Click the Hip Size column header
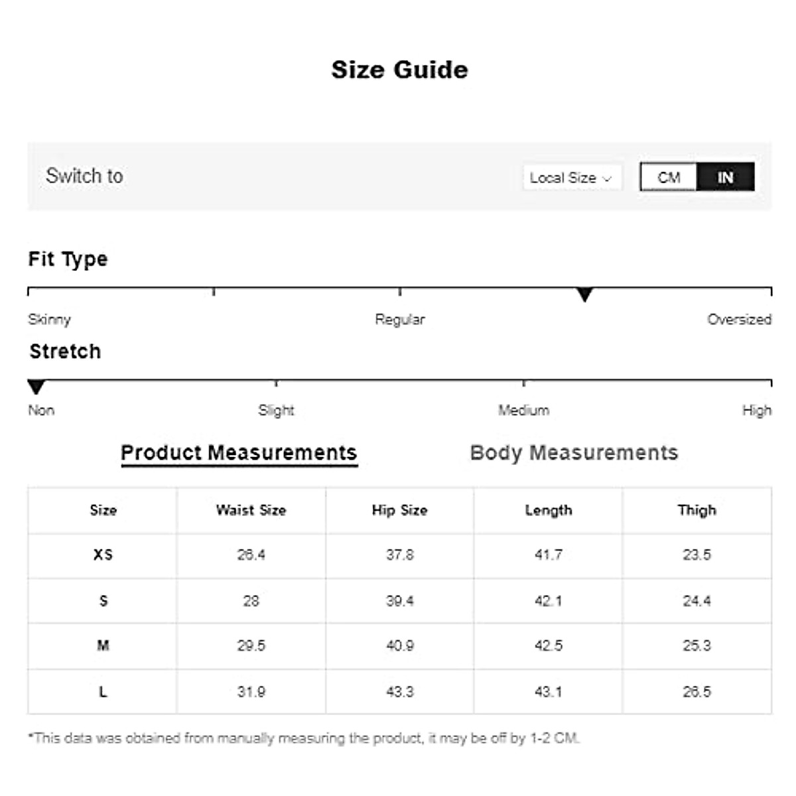 point(399,510)
